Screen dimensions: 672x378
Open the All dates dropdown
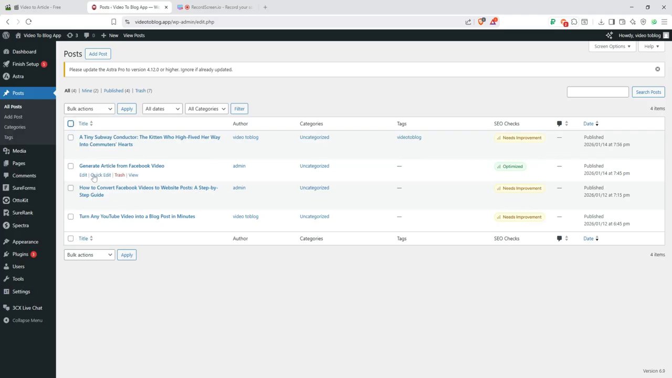point(161,109)
